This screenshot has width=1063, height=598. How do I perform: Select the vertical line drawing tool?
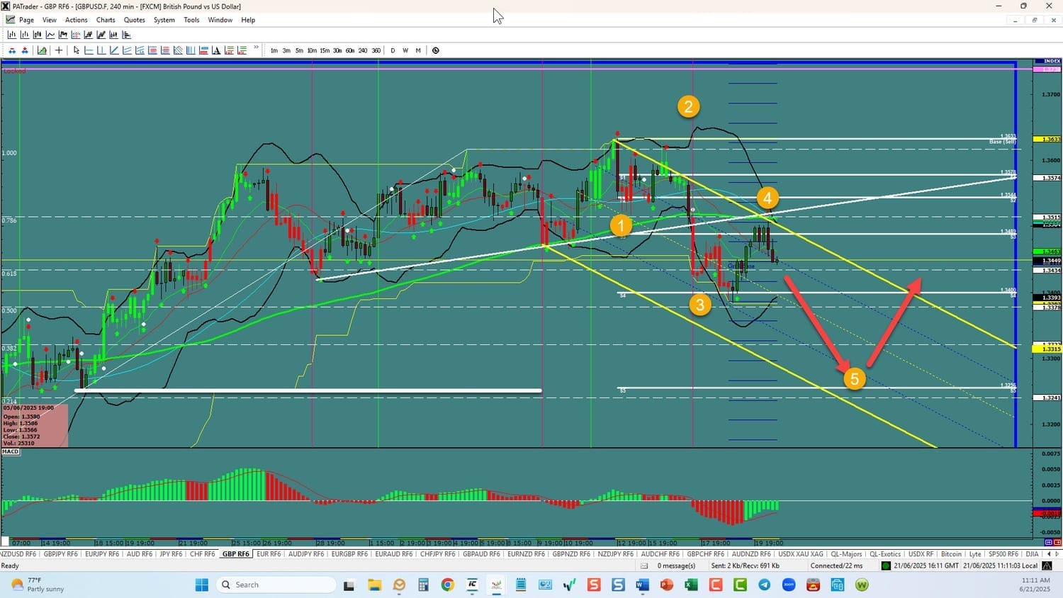[101, 50]
